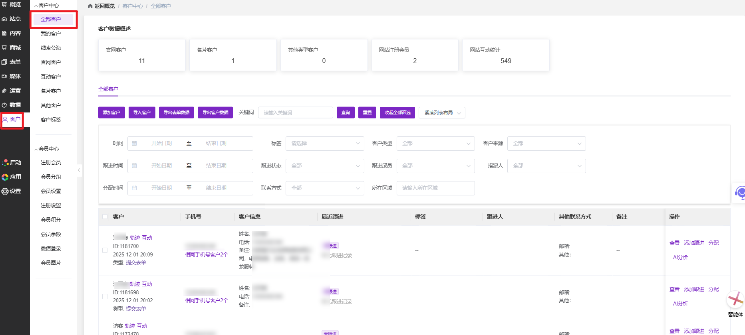Select 我的客户 in the side menu

pyautogui.click(x=51, y=34)
